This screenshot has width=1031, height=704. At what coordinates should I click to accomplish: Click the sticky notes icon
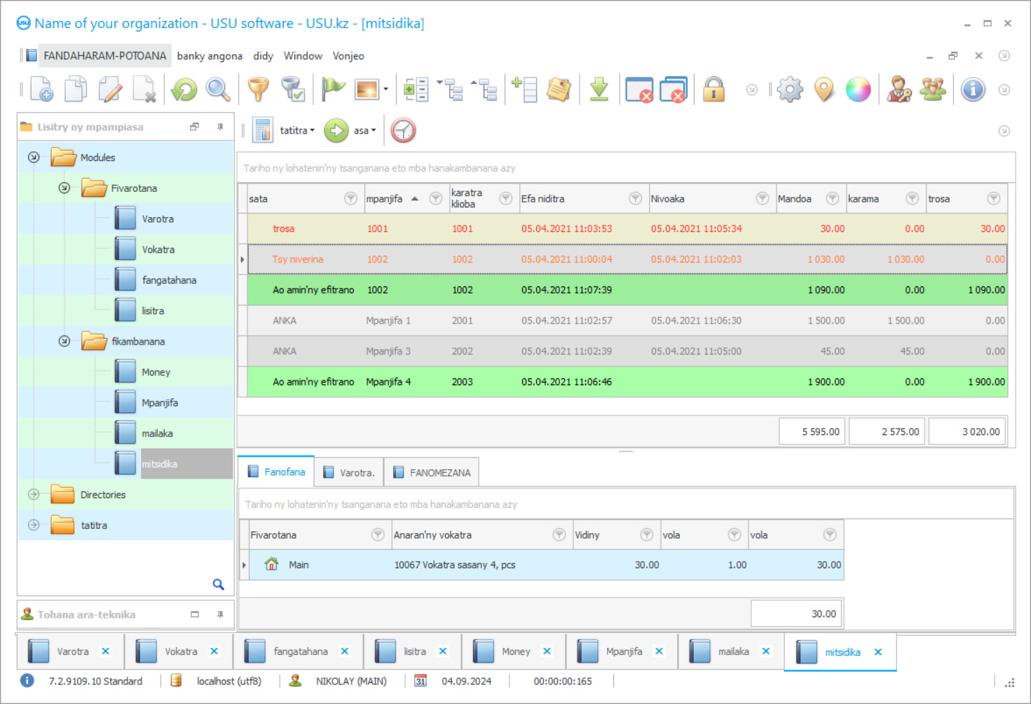[559, 89]
